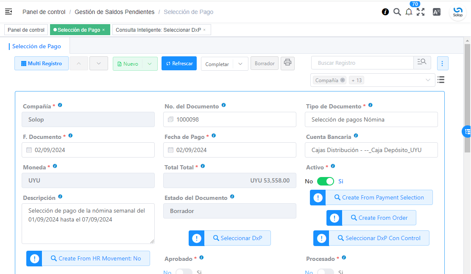Toggle the Activo switch
The image size is (471, 274).
point(326,181)
